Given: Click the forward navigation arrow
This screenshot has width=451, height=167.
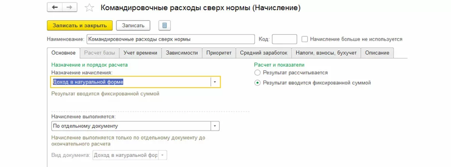Looking at the screenshot, I should click(69, 7).
